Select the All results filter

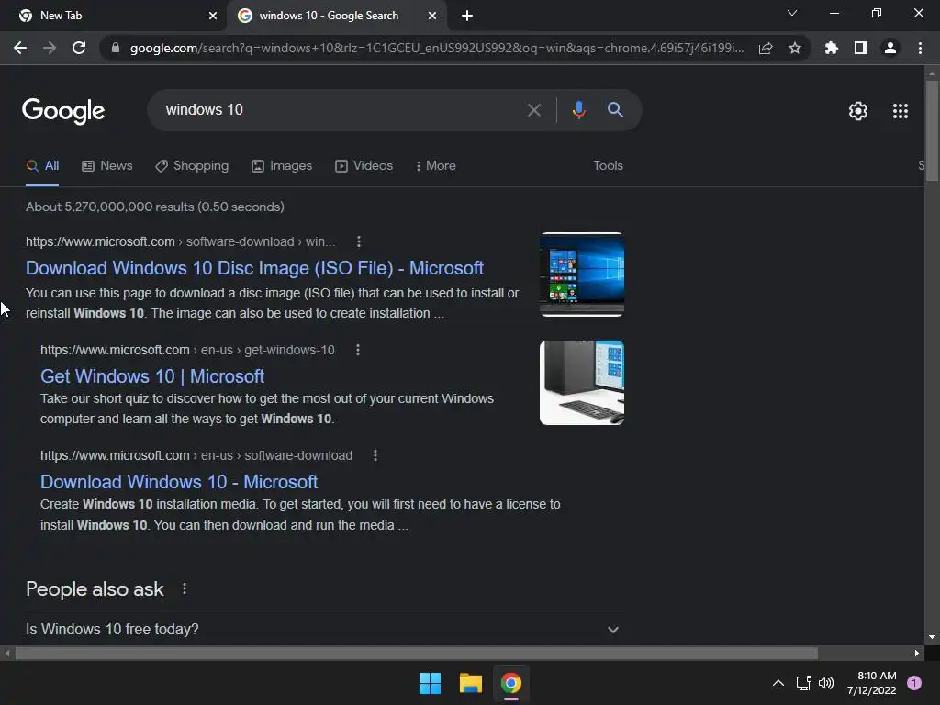tap(42, 165)
